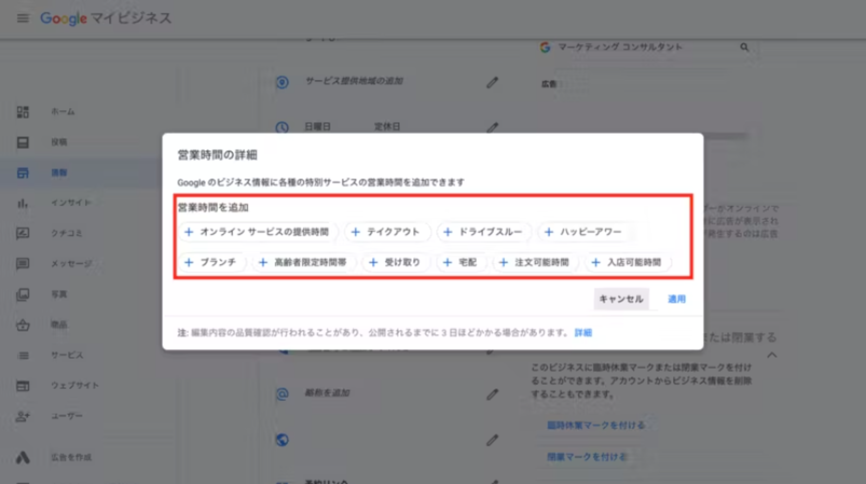Add 高齢者限定時間帯 hours
Image resolution: width=866 pixels, height=484 pixels.
[x=304, y=262]
